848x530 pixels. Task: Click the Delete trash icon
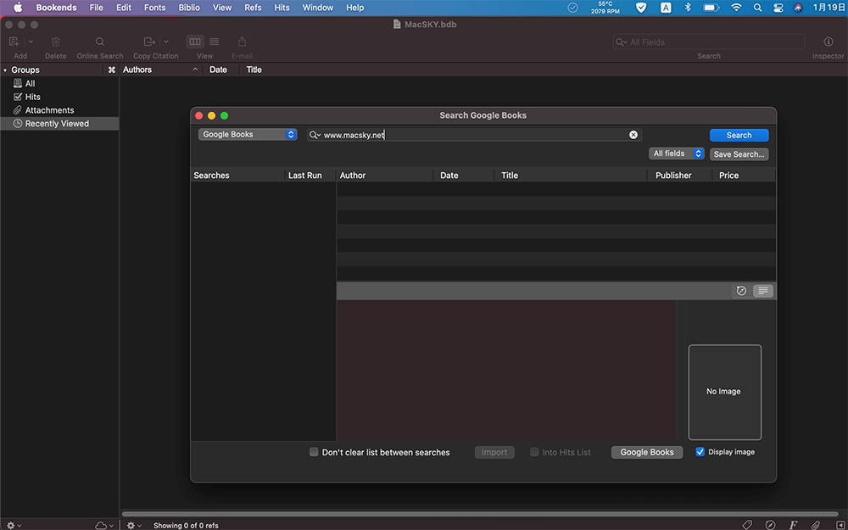coord(56,42)
